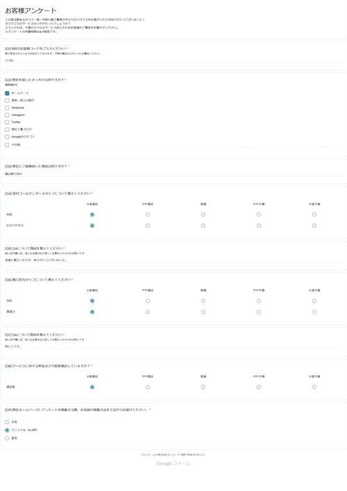Check the Instagram option
This screenshot has width=347, height=491.
(x=7, y=115)
